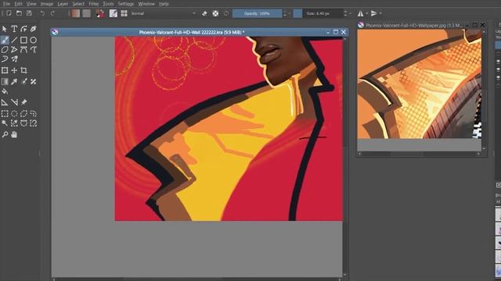Screen dimensions: 501x281
Task: Open the File menu
Action: pyautogui.click(x=6, y=4)
